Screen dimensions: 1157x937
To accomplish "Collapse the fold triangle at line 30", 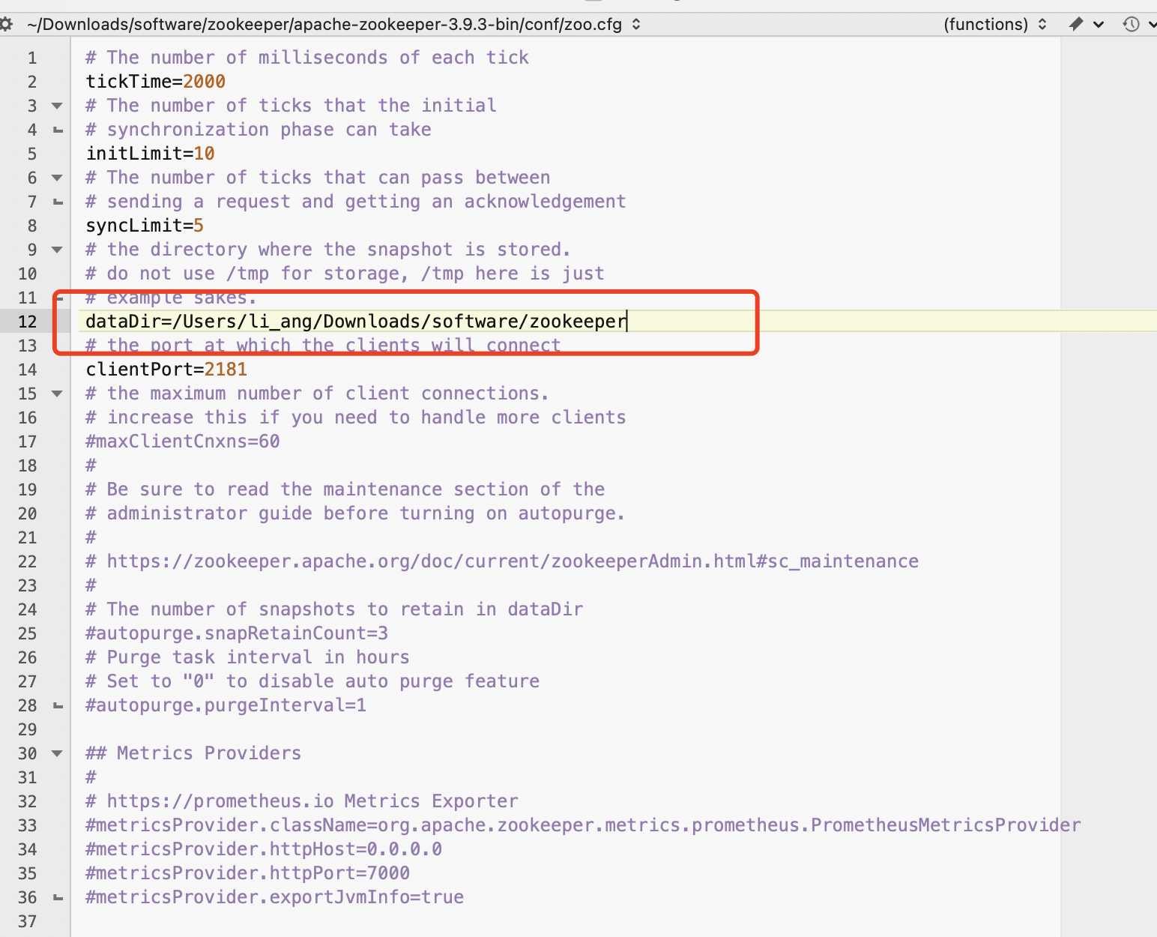I will pyautogui.click(x=57, y=753).
